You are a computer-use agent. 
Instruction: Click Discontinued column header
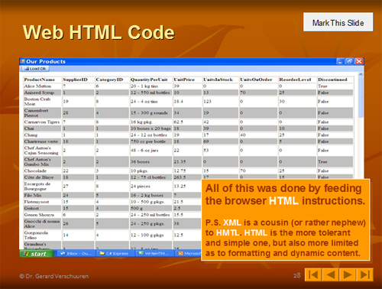click(x=335, y=80)
